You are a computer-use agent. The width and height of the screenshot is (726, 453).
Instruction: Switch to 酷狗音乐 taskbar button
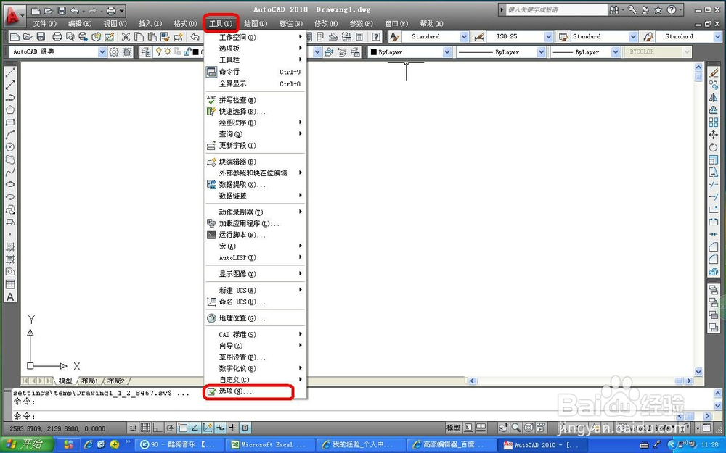181,445
